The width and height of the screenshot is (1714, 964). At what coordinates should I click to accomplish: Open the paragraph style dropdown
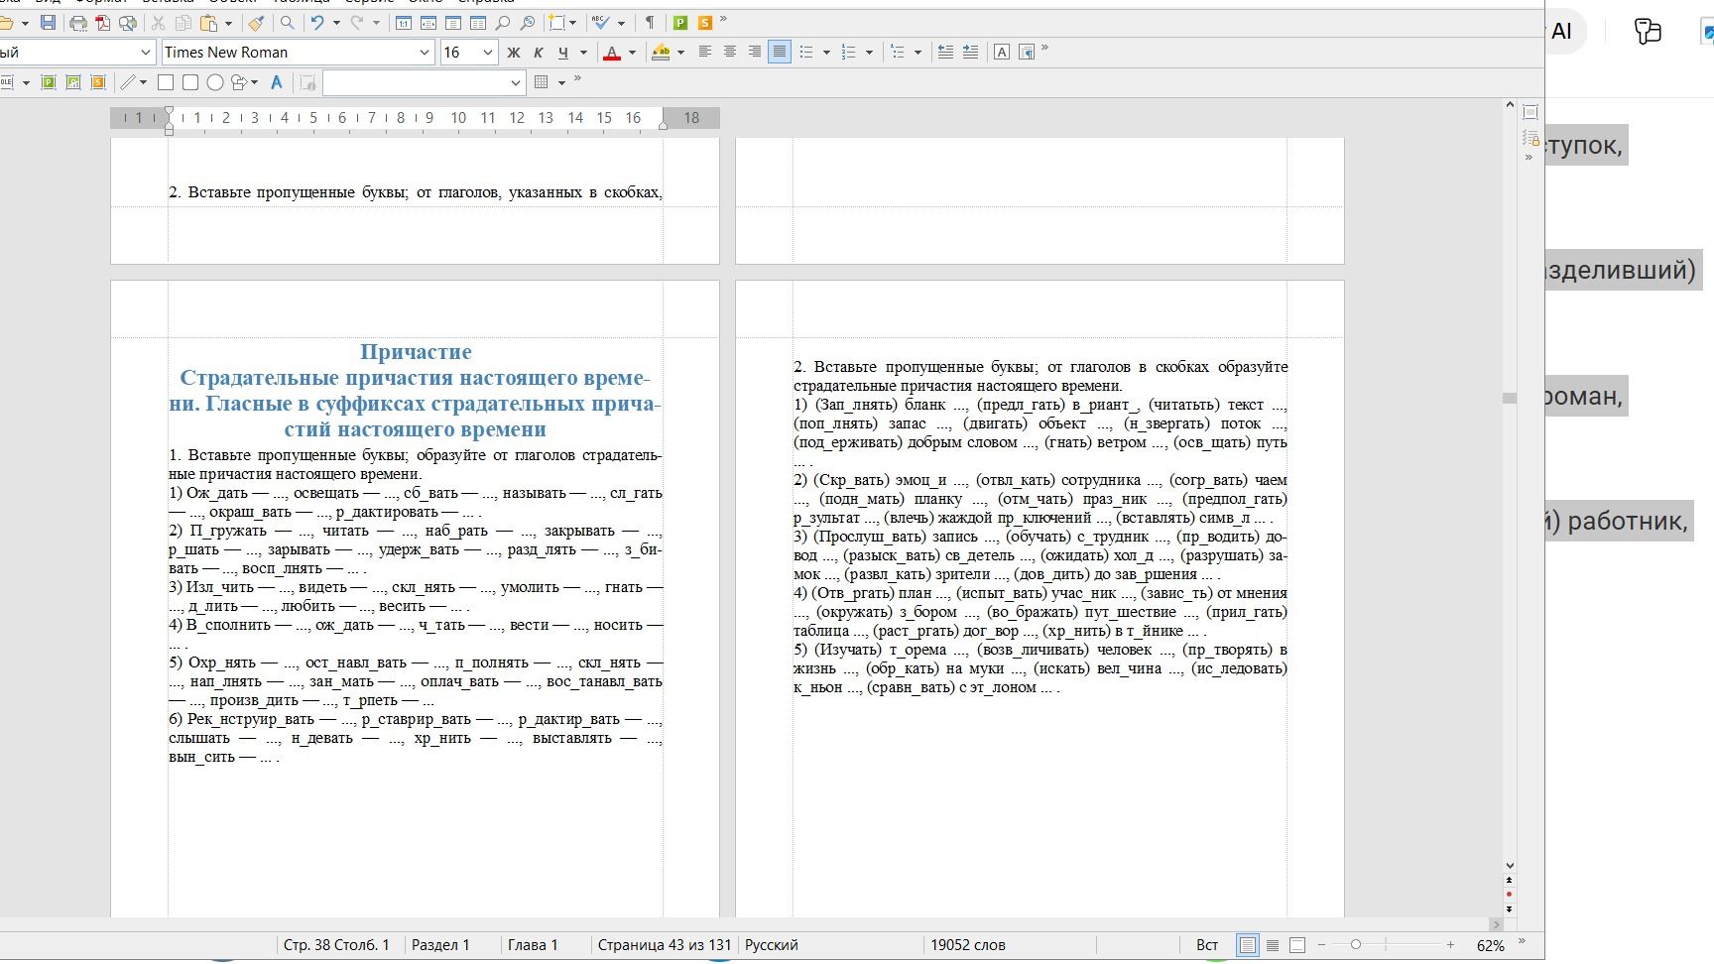click(x=146, y=53)
